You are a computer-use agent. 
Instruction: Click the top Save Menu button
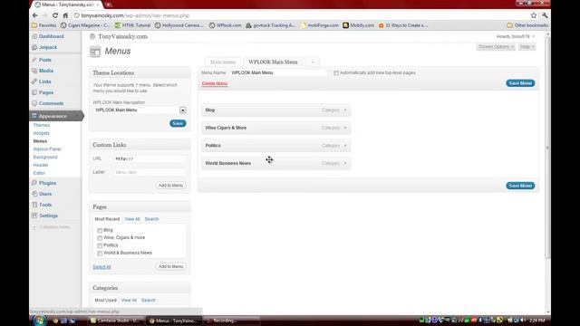tap(520, 83)
